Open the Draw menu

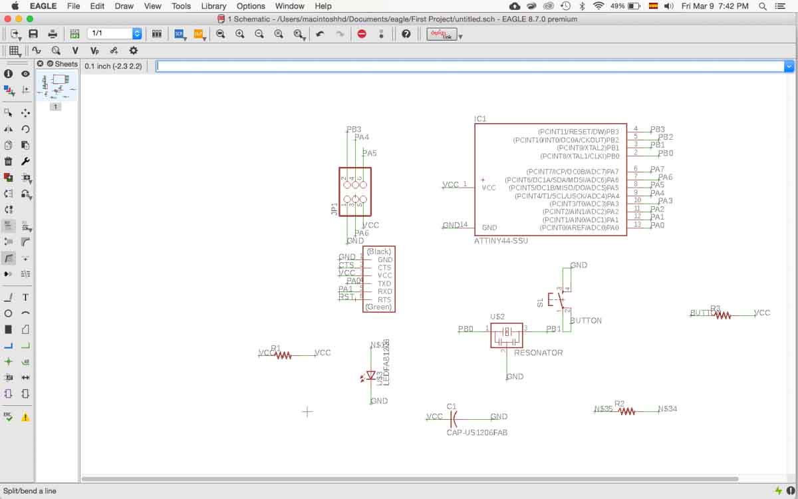pos(124,6)
